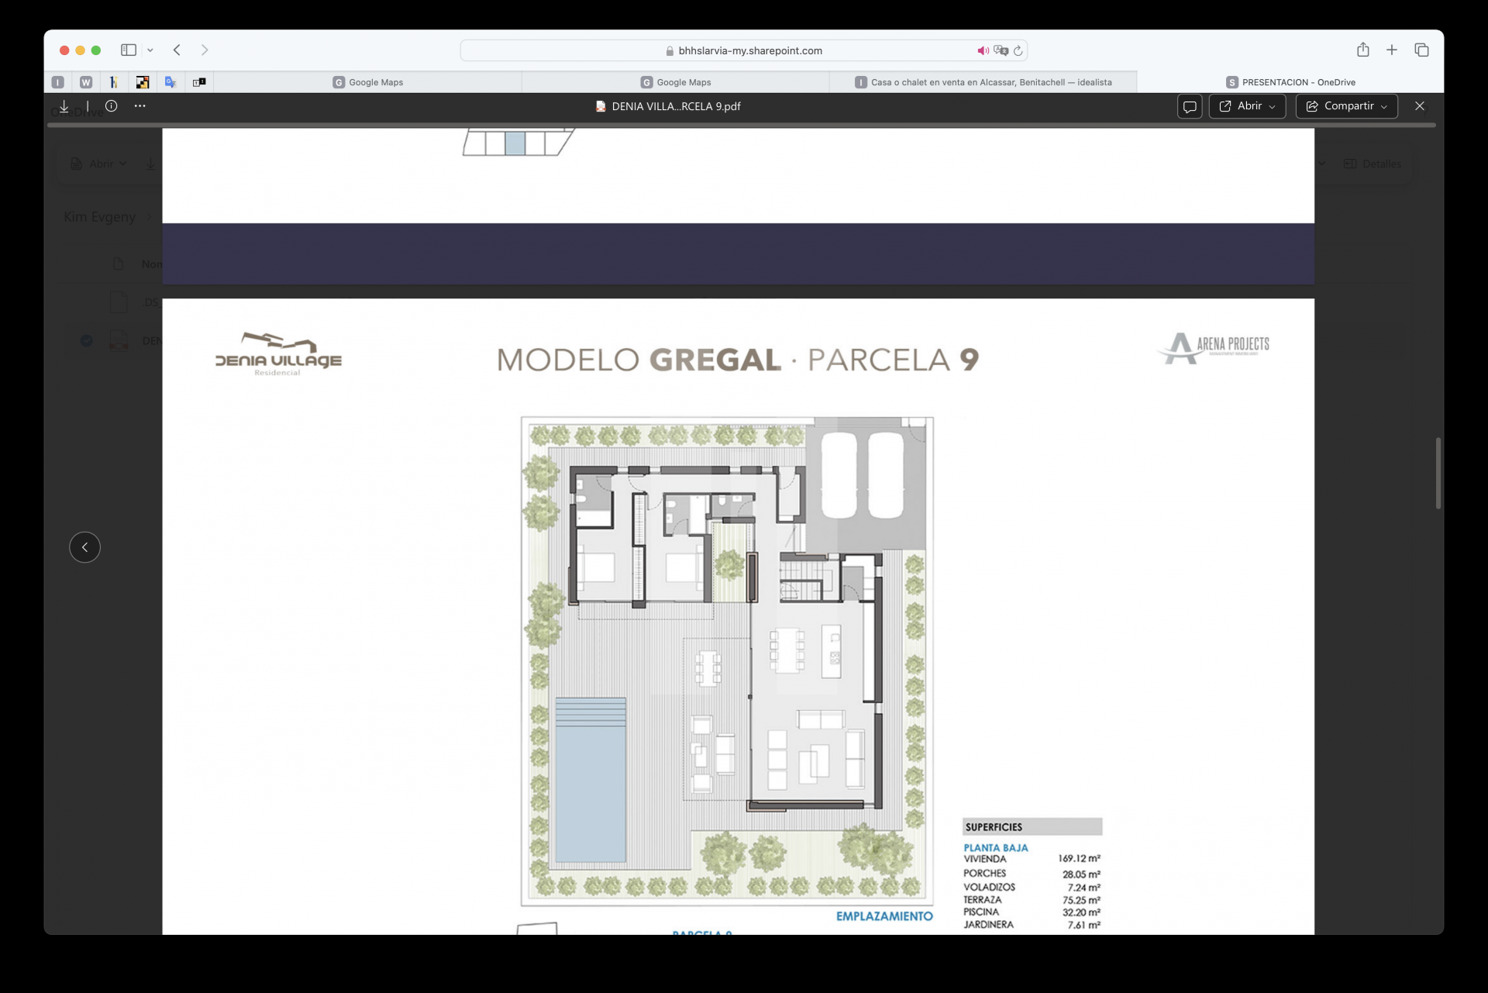Click the PDF viewer vertical scrollbar

coord(1438,473)
